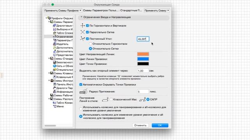Open the Табло Коман… toolbars icon
Screen dimensions: 250x140
pos(54,103)
